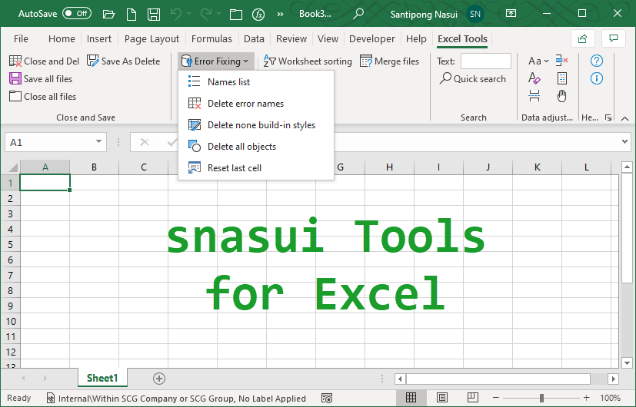Open the Help group dialog launcher
Viewport: 636px width, 407px height.
tap(608, 117)
